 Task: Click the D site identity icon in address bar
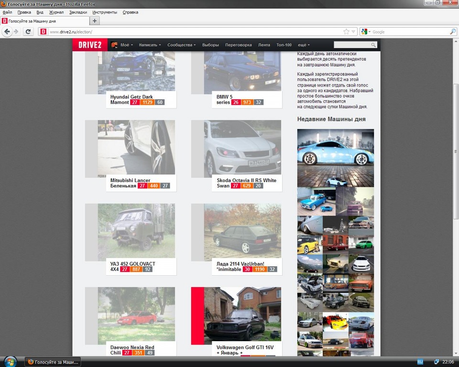point(44,32)
